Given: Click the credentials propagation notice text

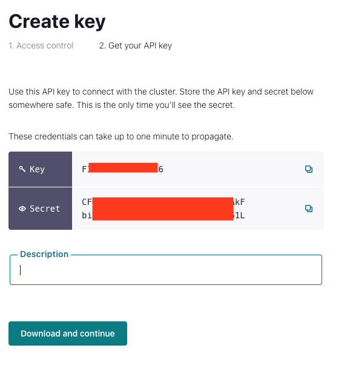Looking at the screenshot, I should point(121,136).
